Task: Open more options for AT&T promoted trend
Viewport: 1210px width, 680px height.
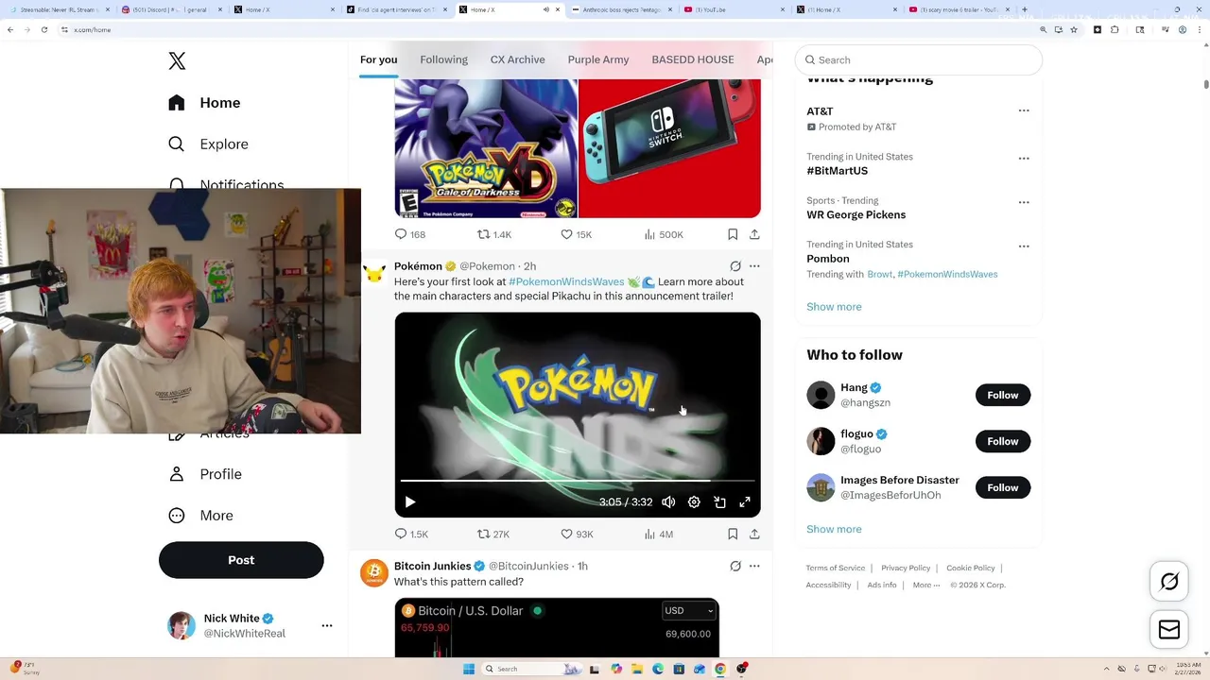Action: (x=1024, y=110)
